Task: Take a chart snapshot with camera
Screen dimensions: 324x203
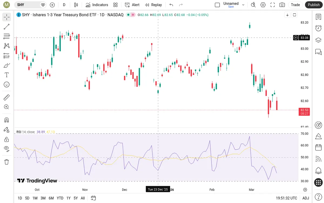Action: pyautogui.click(x=282, y=5)
